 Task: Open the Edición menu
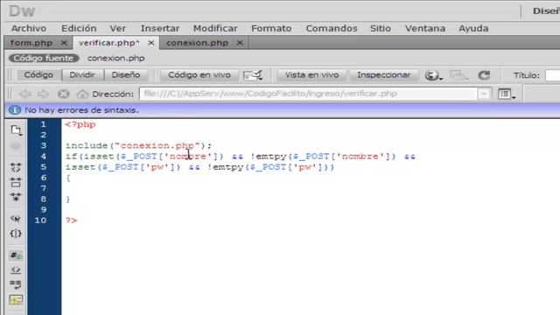coord(79,28)
